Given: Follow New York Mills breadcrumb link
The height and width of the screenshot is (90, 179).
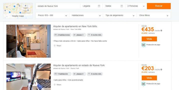Looking at the screenshot, I should tap(76, 29).
